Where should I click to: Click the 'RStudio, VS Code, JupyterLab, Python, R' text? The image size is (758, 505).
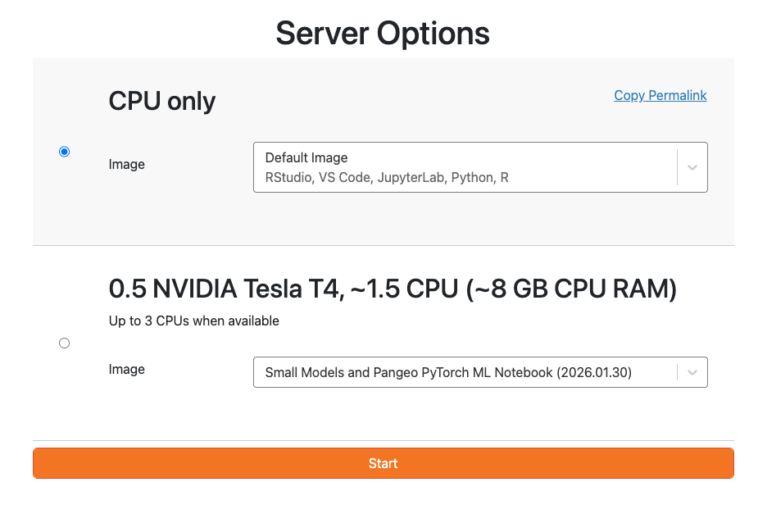[x=387, y=178]
